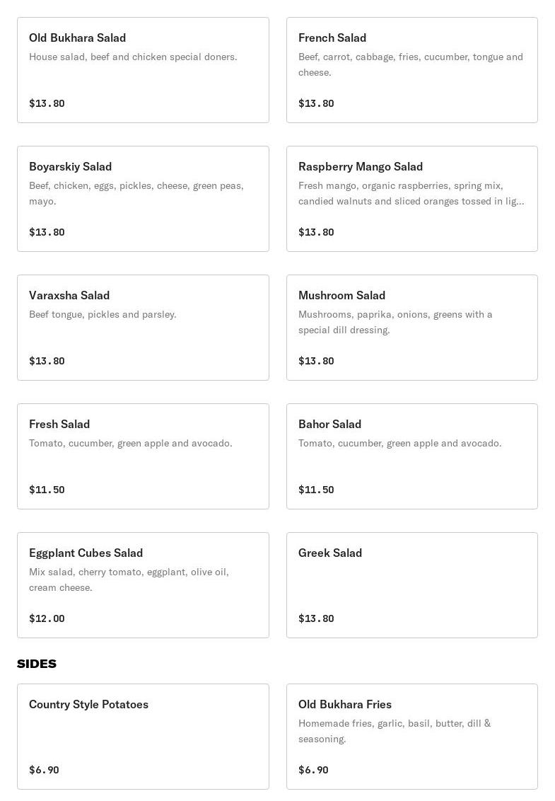Click the SIDES section heading
Screen dimensions: 555x801
coord(37,664)
